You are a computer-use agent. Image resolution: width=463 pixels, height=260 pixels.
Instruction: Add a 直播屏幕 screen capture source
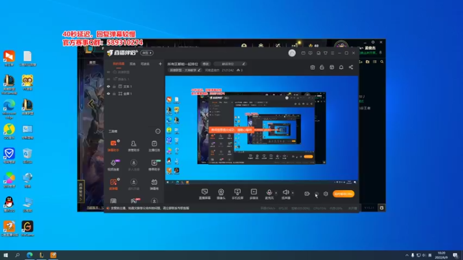pos(205,194)
